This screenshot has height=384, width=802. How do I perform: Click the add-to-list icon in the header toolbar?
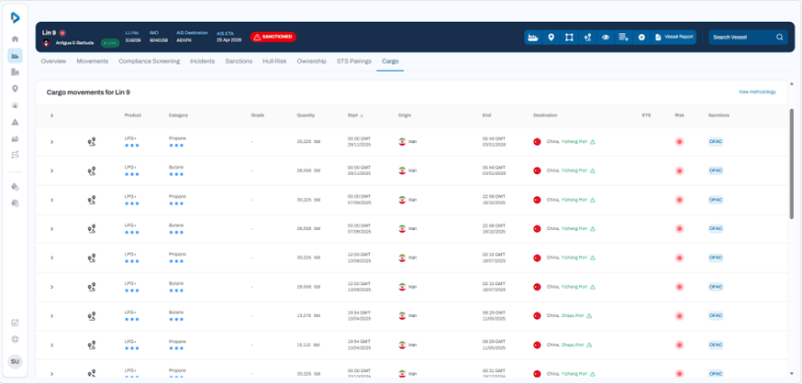[624, 38]
